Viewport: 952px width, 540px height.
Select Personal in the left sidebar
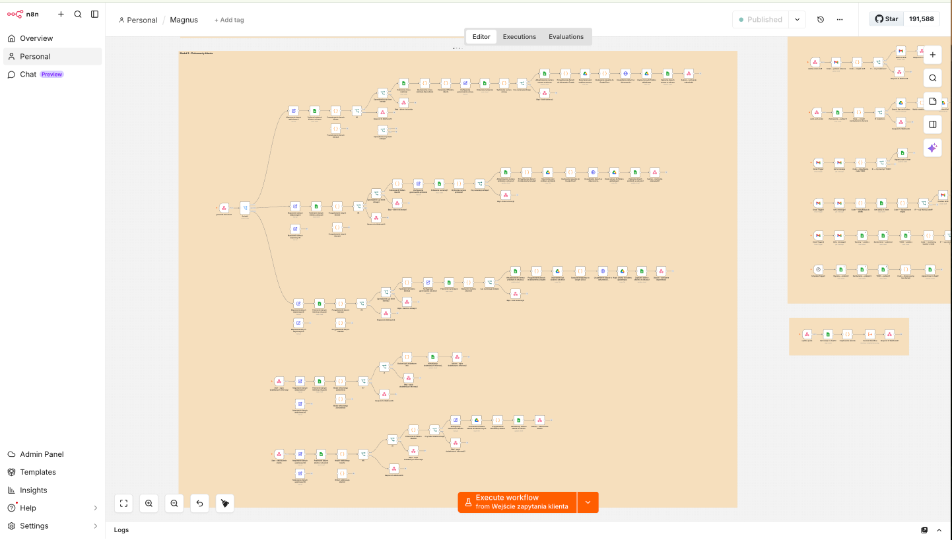(x=53, y=56)
